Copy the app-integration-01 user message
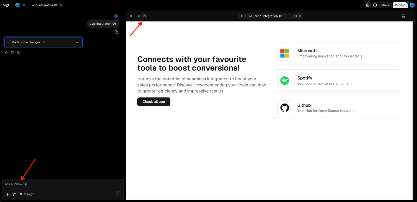Image resolution: width=417 pixels, height=202 pixels. click(x=116, y=32)
